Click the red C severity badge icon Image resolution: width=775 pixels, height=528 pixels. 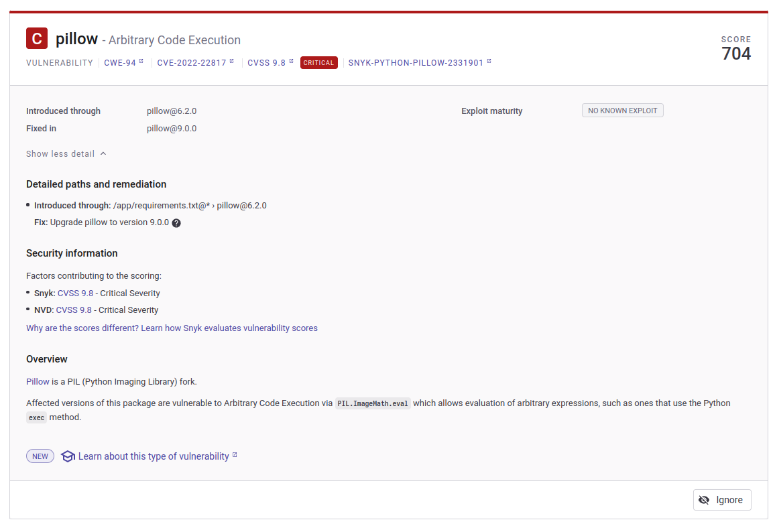pos(37,38)
